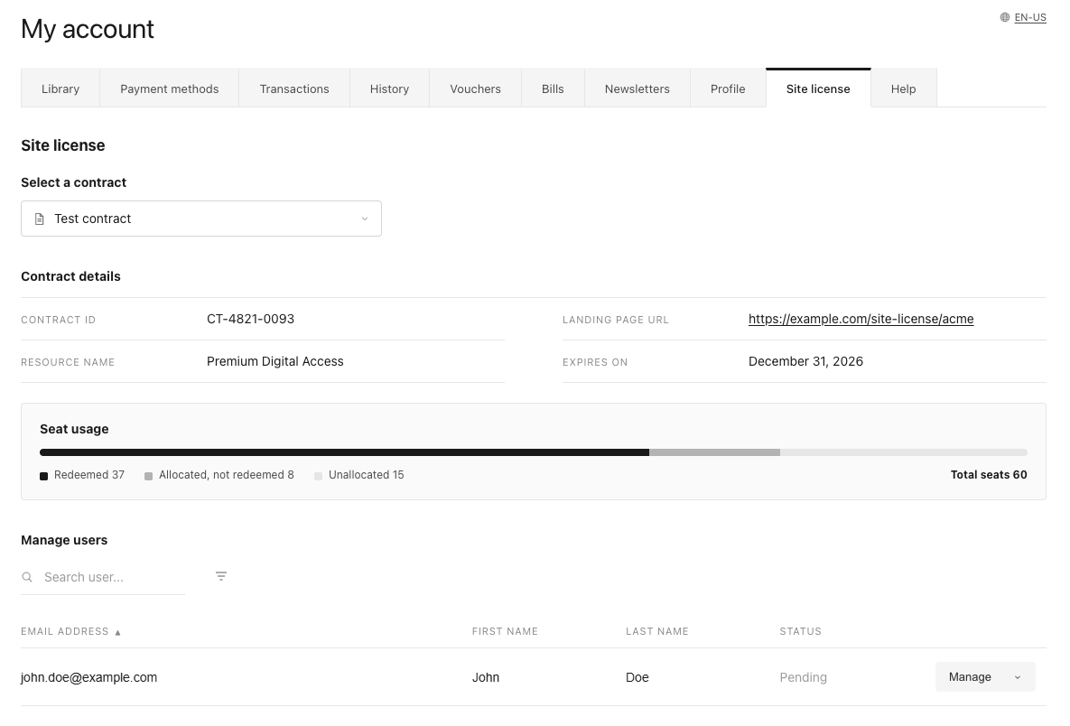Click the first name John cell
Viewport: 1070px width, 726px height.
pyautogui.click(x=486, y=677)
